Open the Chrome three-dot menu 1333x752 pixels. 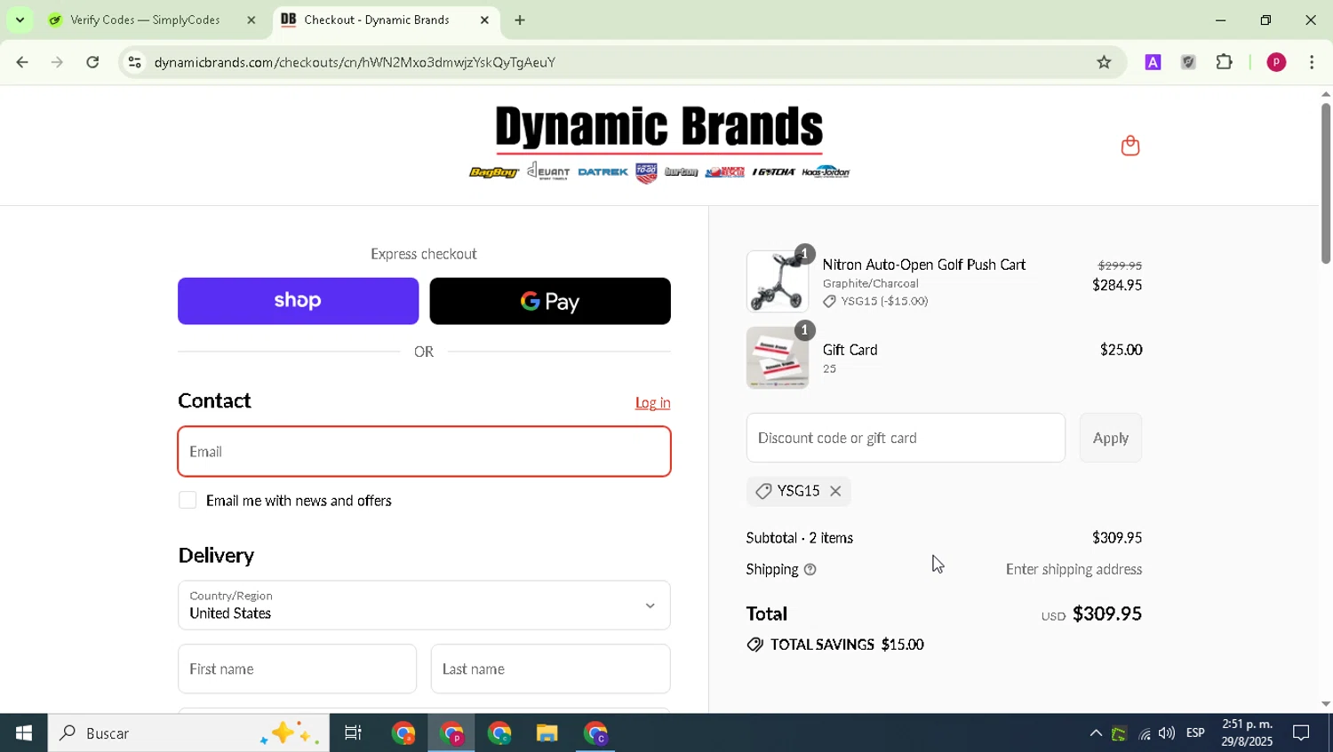(x=1312, y=62)
